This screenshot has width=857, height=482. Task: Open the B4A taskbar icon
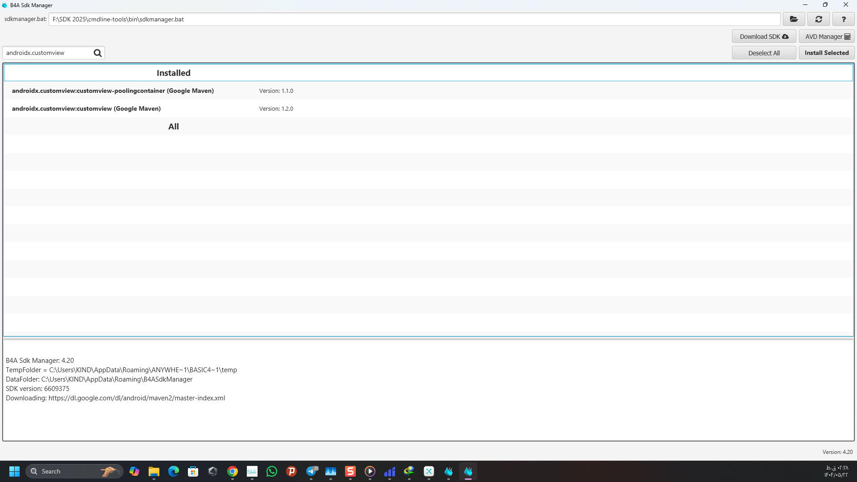point(252,471)
